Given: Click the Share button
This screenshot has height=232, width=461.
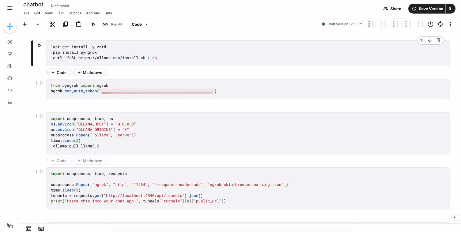Looking at the screenshot, I should [392, 9].
